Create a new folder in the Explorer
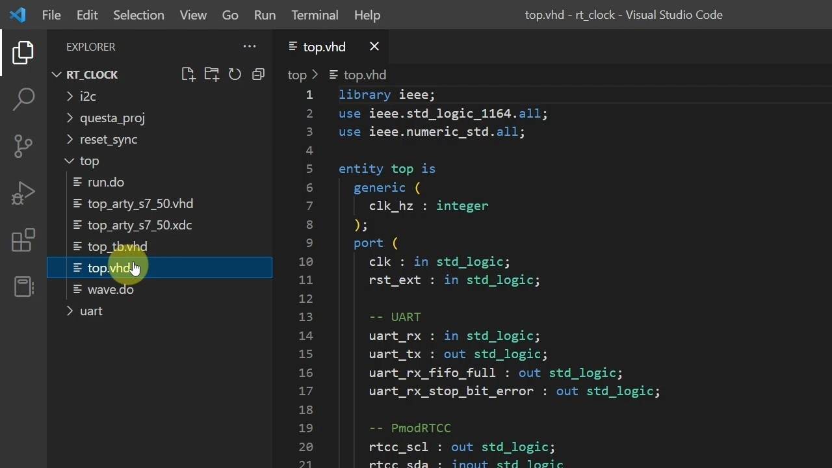Screen dimensions: 832x468 212,74
